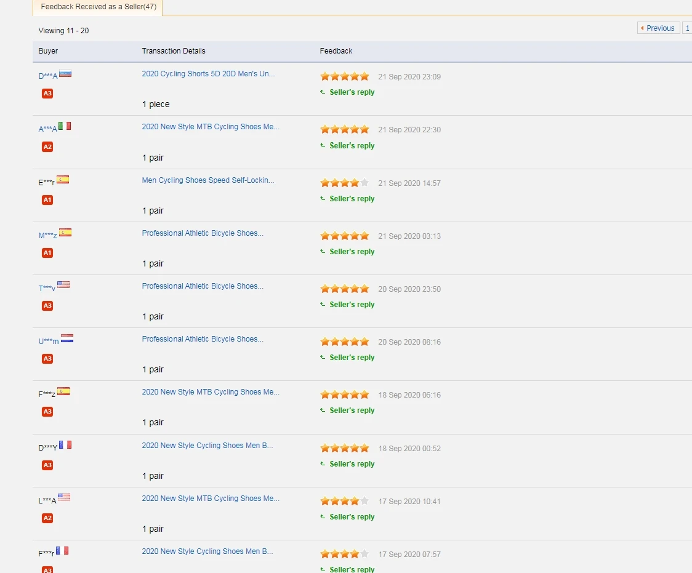
Task: Select the Buyer column header
Action: (48, 51)
